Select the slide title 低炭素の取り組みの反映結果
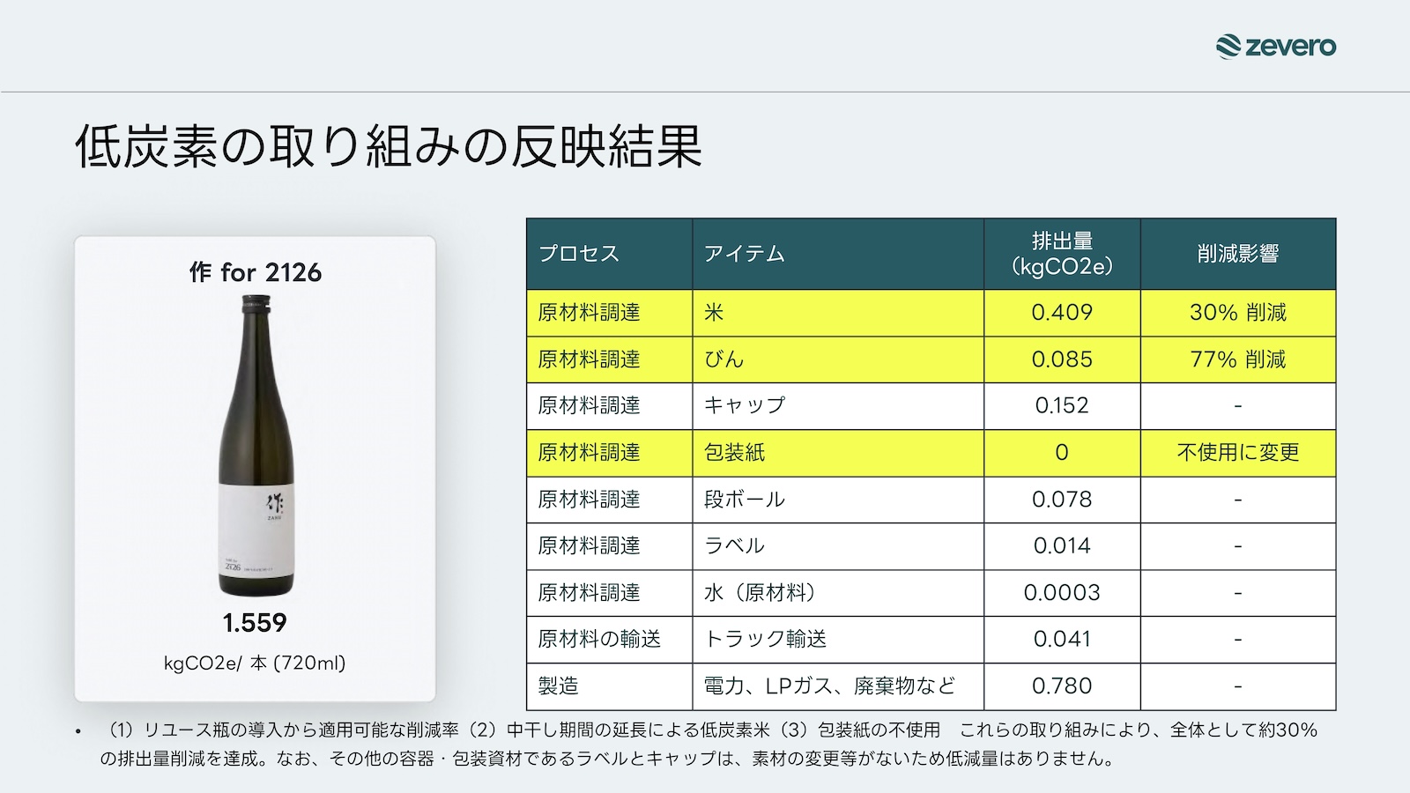This screenshot has height=793, width=1410. pos(388,146)
